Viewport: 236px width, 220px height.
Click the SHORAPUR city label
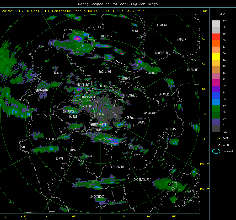(161, 53)
